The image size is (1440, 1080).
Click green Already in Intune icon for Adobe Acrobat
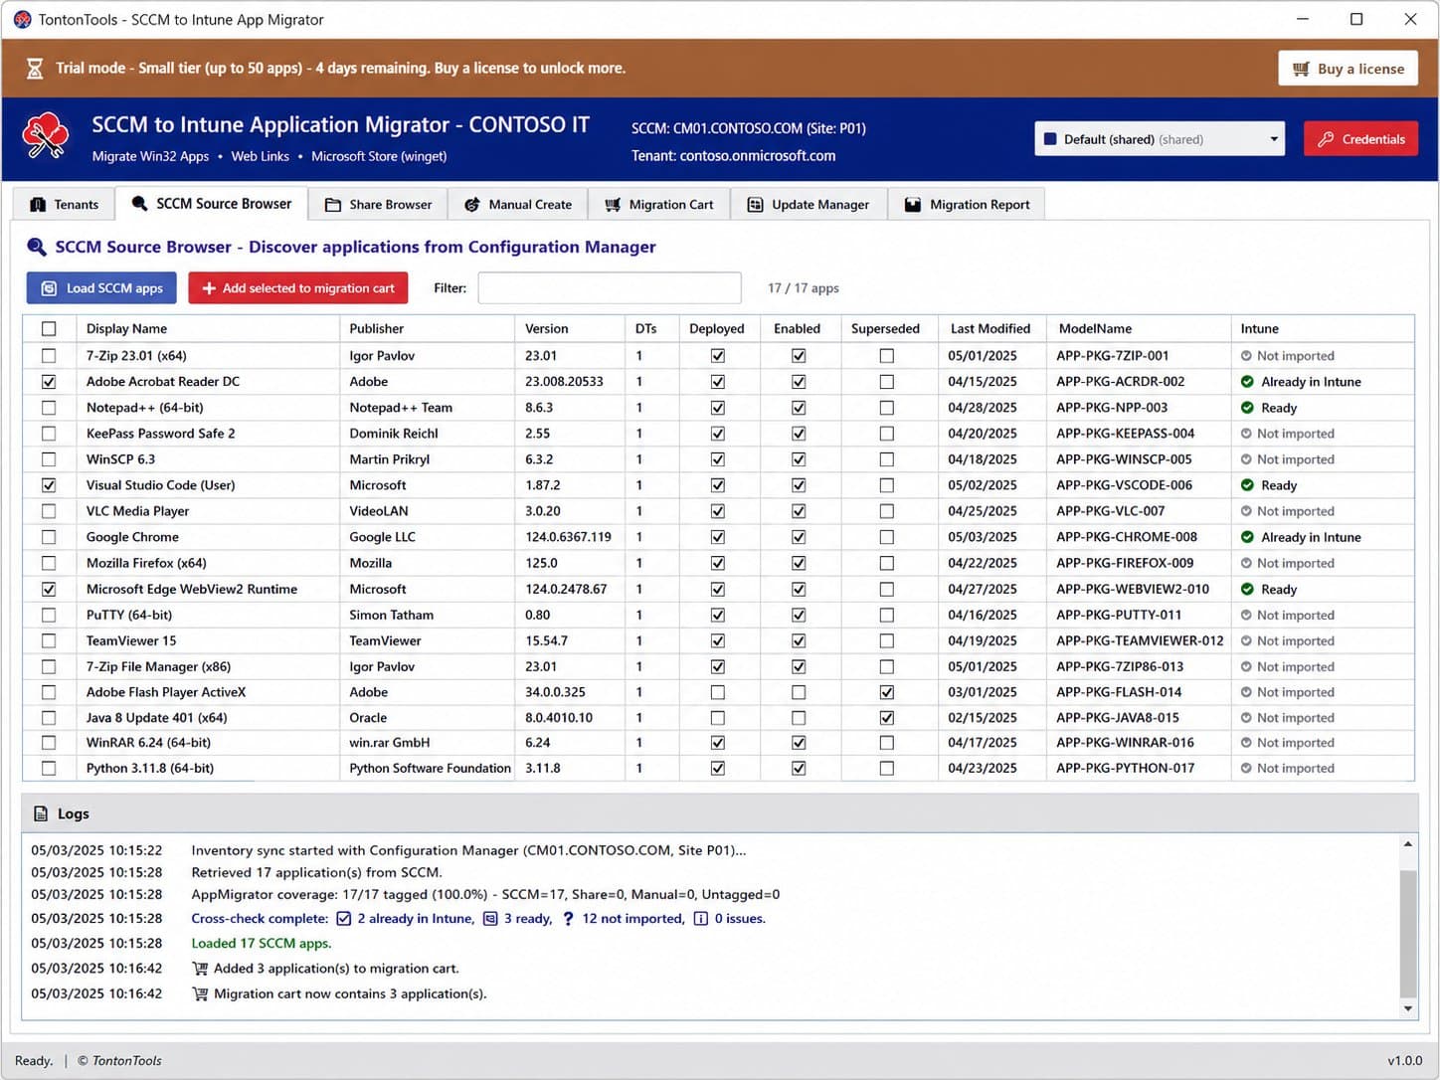(x=1247, y=382)
